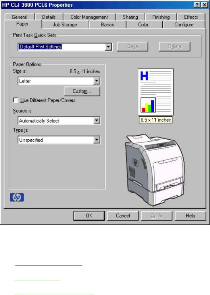Screen dimensions: 210x295
Task: Click the page preview thumbnail
Action: click(x=155, y=92)
